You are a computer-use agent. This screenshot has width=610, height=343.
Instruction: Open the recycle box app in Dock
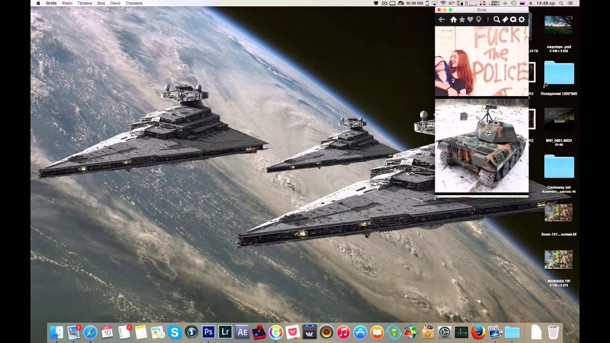428,332
